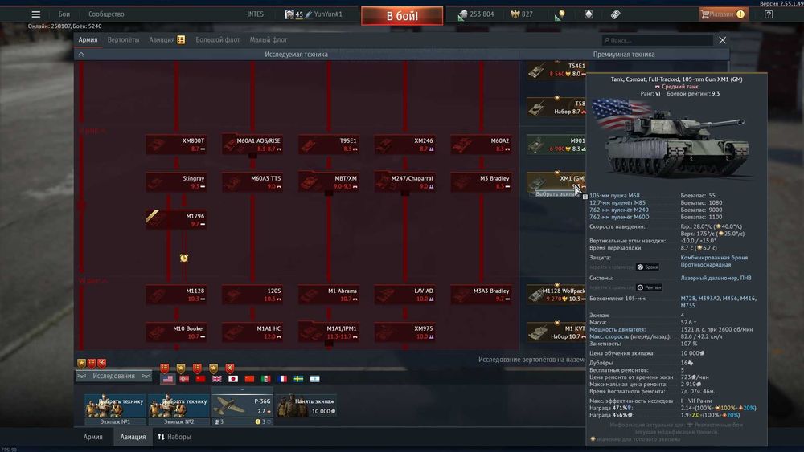
Task: Expand the Исследования panel
Action: 113,376
